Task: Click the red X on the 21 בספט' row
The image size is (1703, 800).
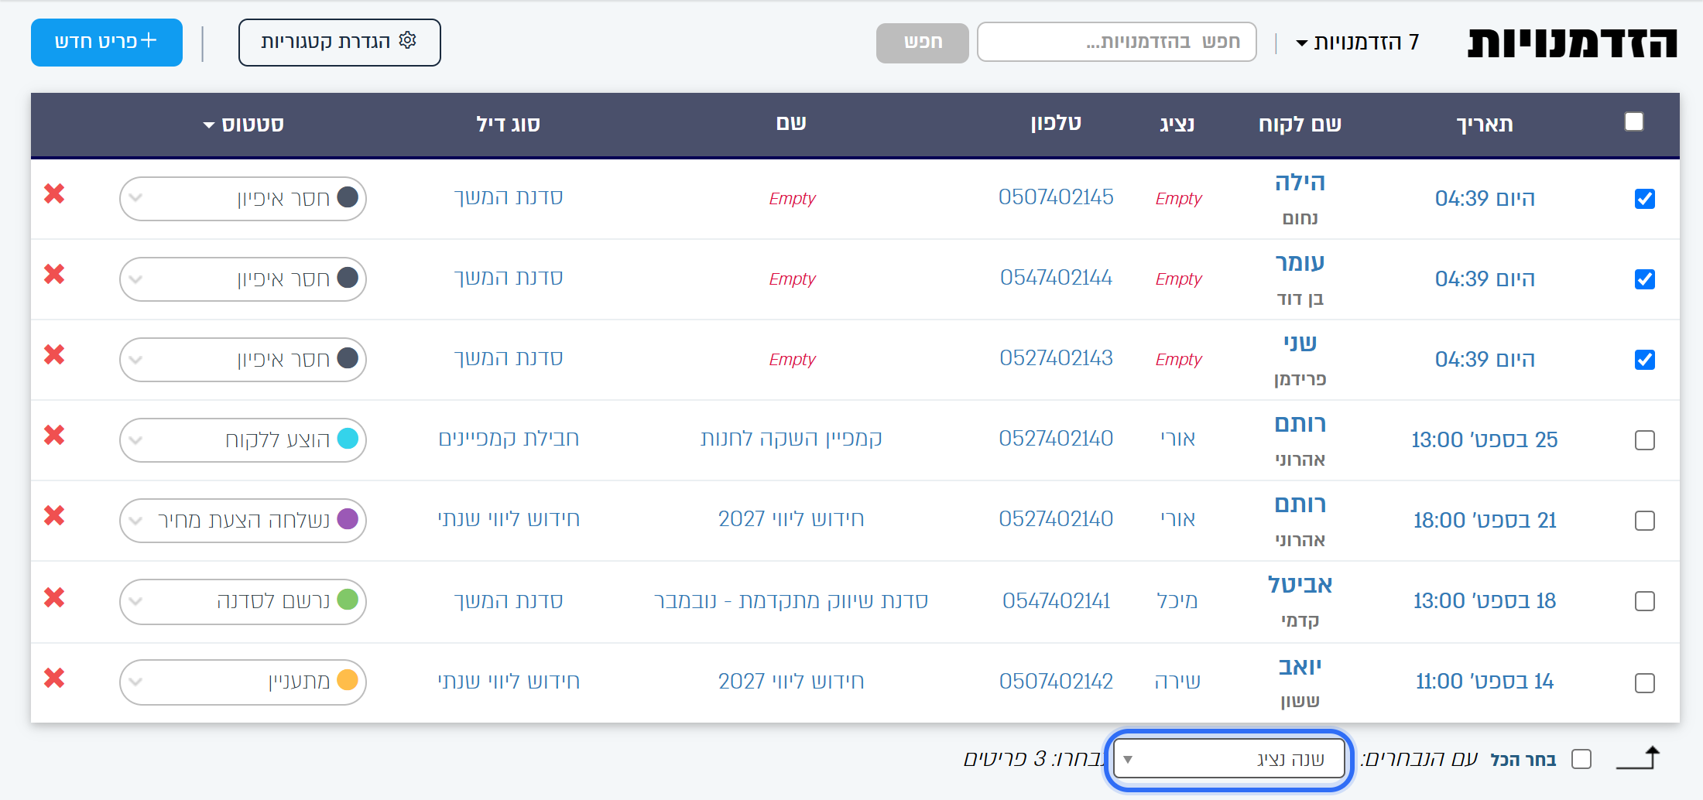Action: coord(54,515)
